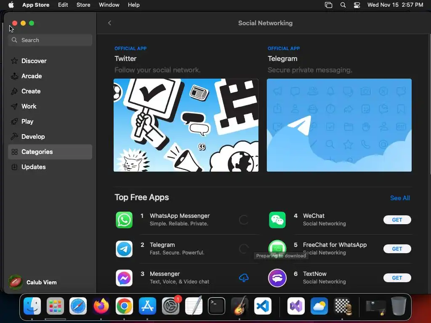
Task: Go back using the back chevron
Action: 109,23
